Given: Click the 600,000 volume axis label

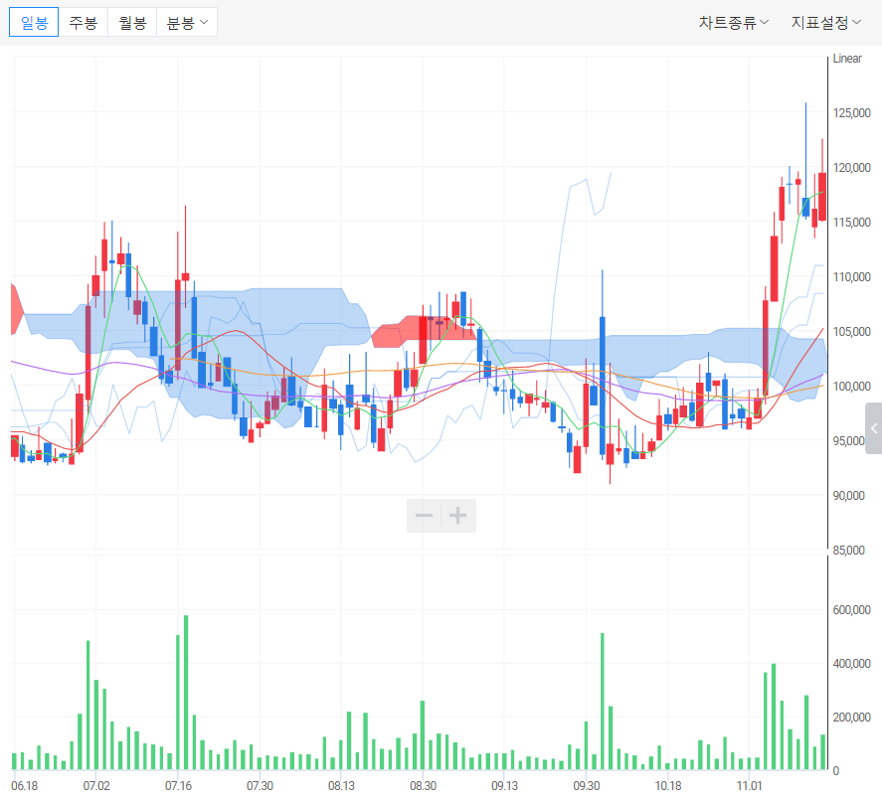Looking at the screenshot, I should [x=851, y=610].
